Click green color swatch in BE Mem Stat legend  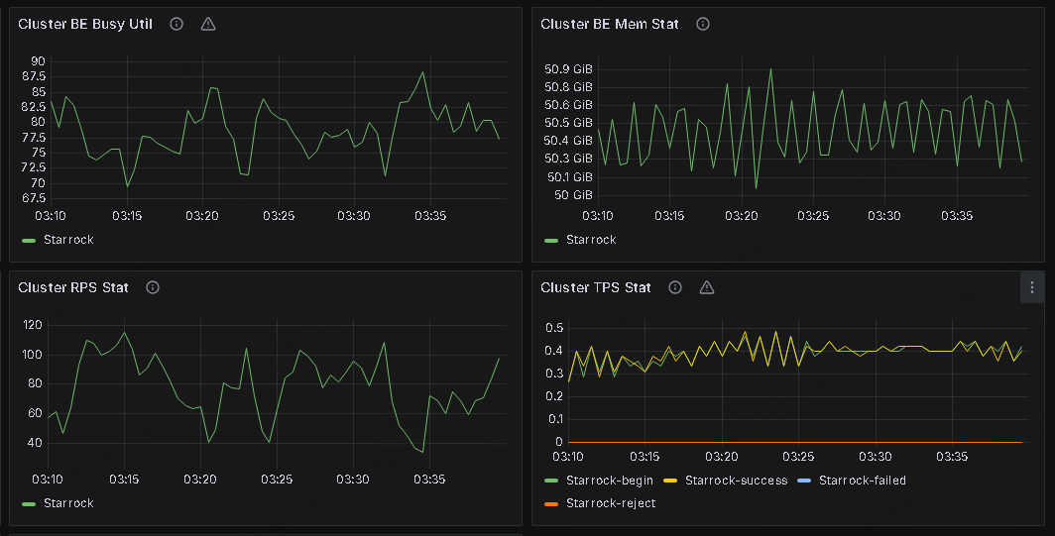point(552,240)
